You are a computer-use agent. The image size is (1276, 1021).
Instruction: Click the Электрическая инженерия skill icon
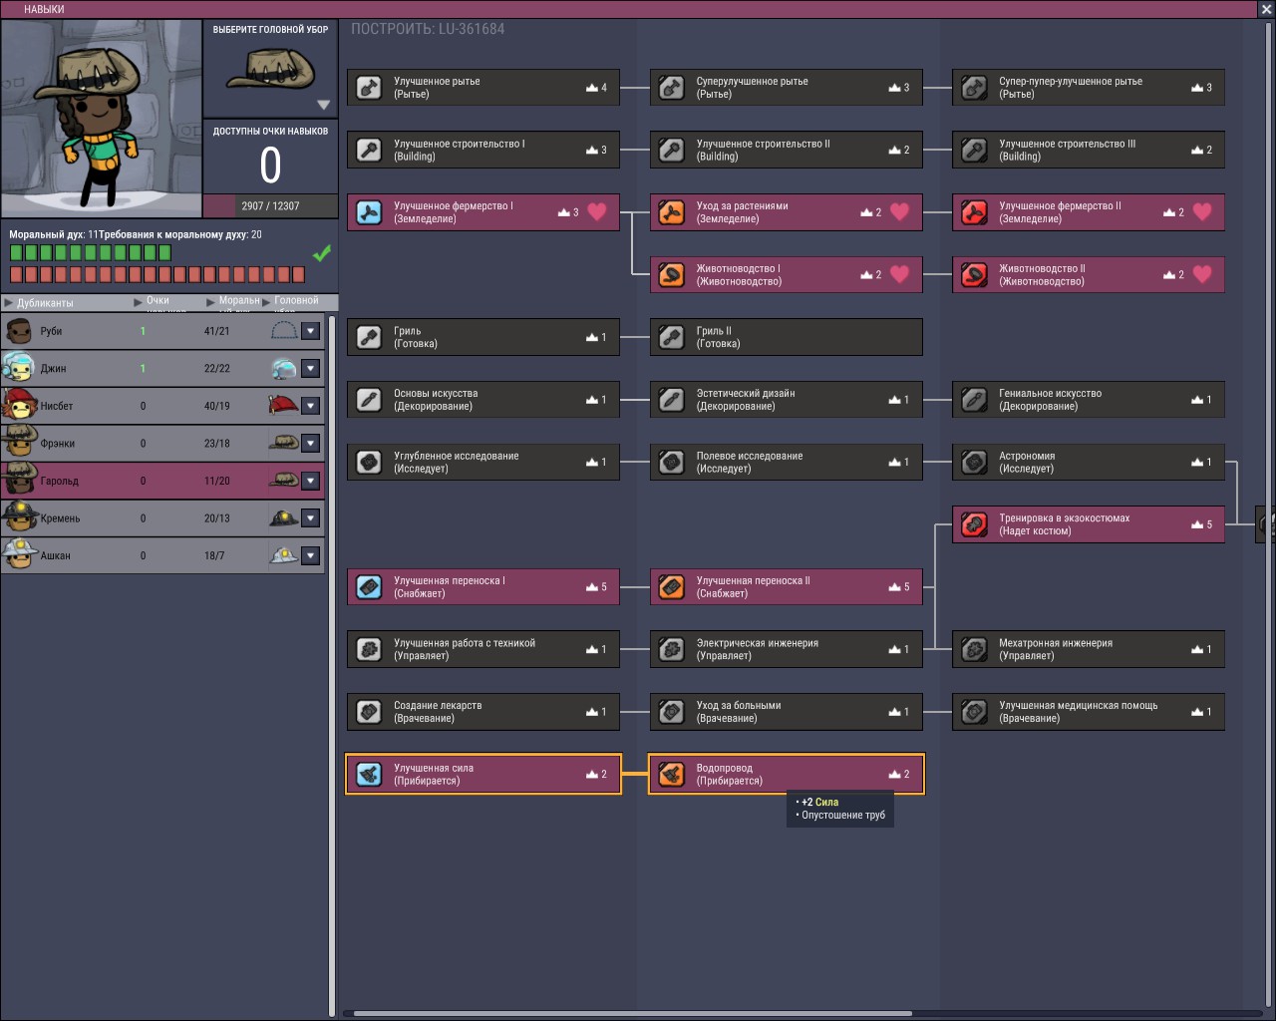[672, 649]
